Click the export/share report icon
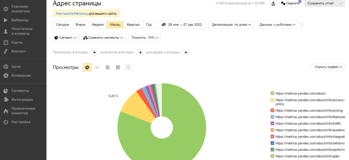Image resolution: width=349 pixels, height=160 pixels. coord(273,3)
